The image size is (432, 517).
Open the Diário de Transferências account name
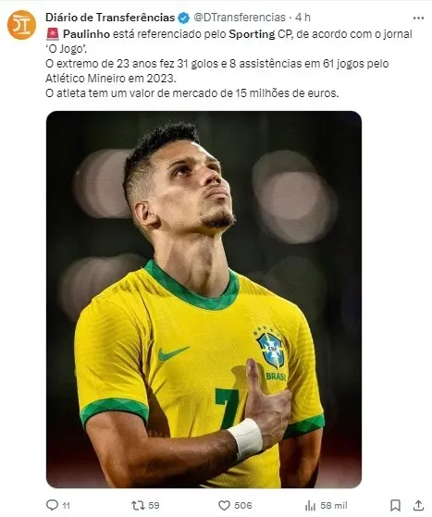110,18
